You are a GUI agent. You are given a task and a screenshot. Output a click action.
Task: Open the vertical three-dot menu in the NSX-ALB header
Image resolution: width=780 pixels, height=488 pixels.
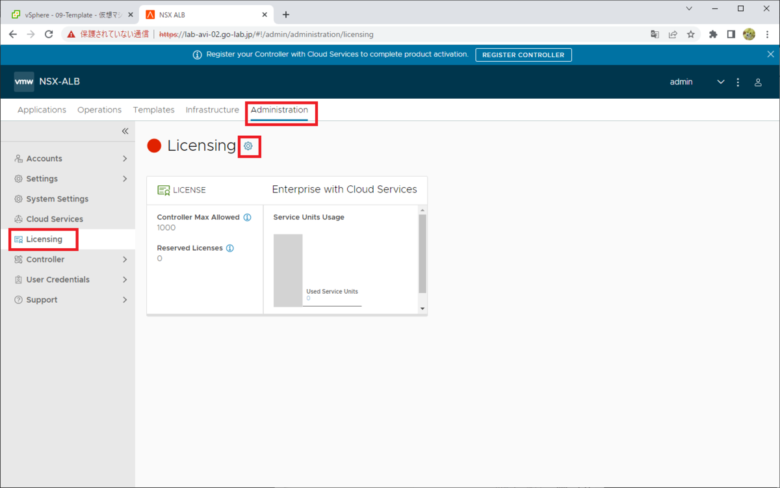(738, 83)
